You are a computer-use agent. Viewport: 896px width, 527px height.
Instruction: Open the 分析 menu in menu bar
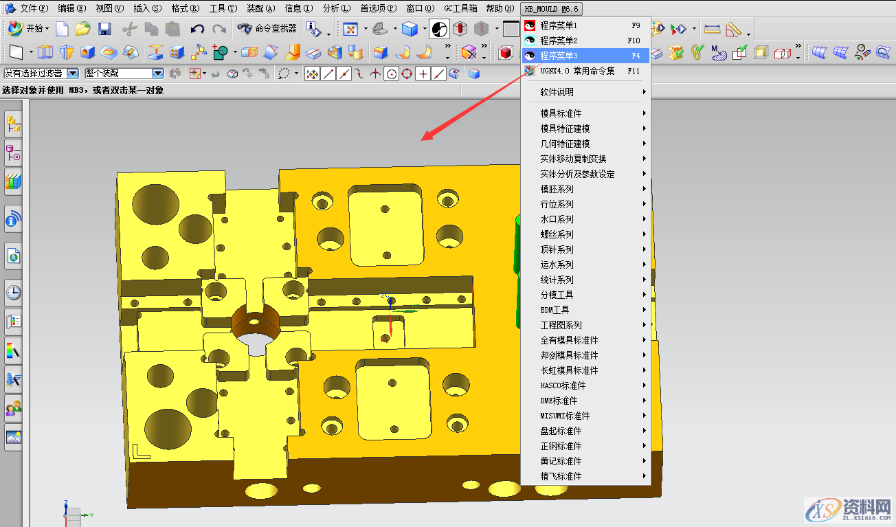tap(336, 8)
